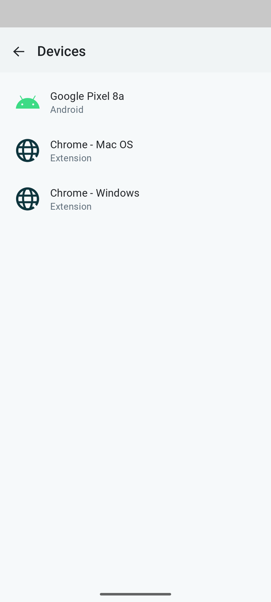Click the "Chrome - Mac OS" name text
Screen dimensions: 271x602
(x=91, y=145)
